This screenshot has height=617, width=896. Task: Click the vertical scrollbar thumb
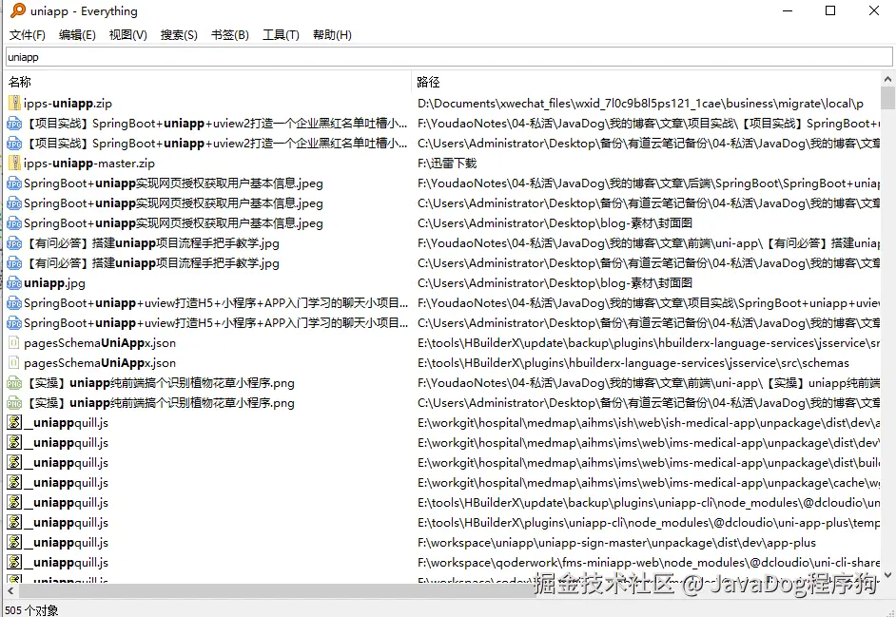pos(887,98)
